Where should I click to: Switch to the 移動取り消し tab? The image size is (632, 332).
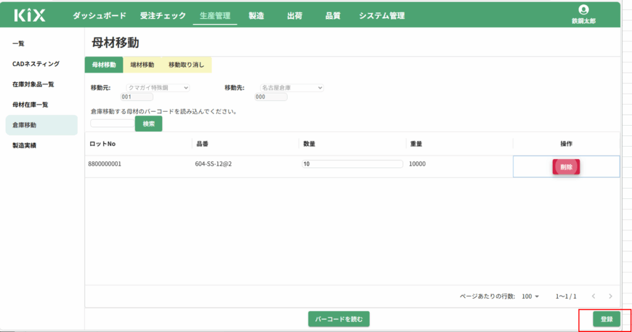[x=186, y=65]
